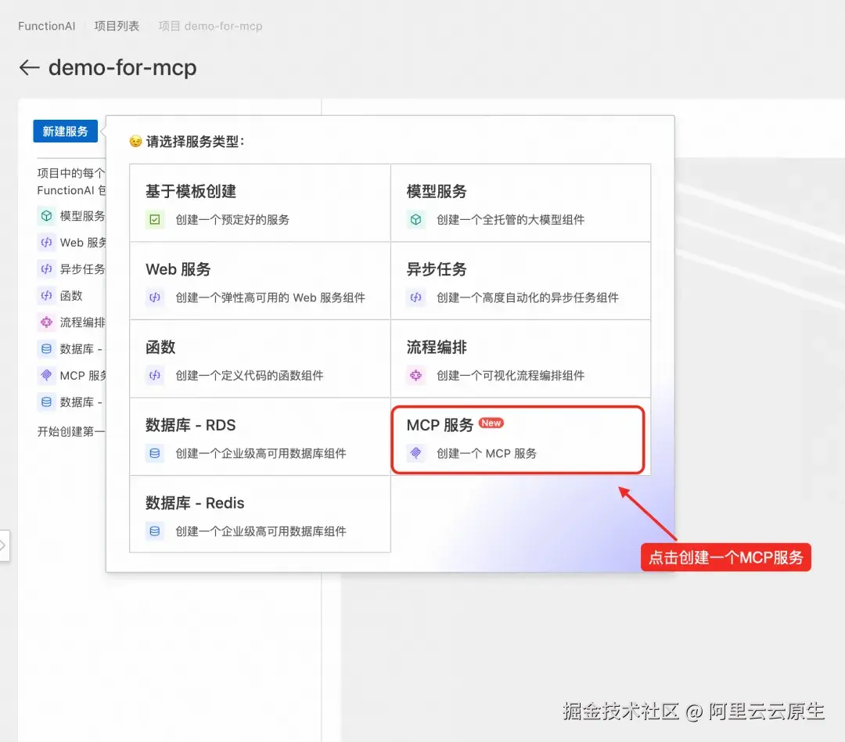Click the 函数 code component icon
845x742 pixels.
tap(154, 376)
